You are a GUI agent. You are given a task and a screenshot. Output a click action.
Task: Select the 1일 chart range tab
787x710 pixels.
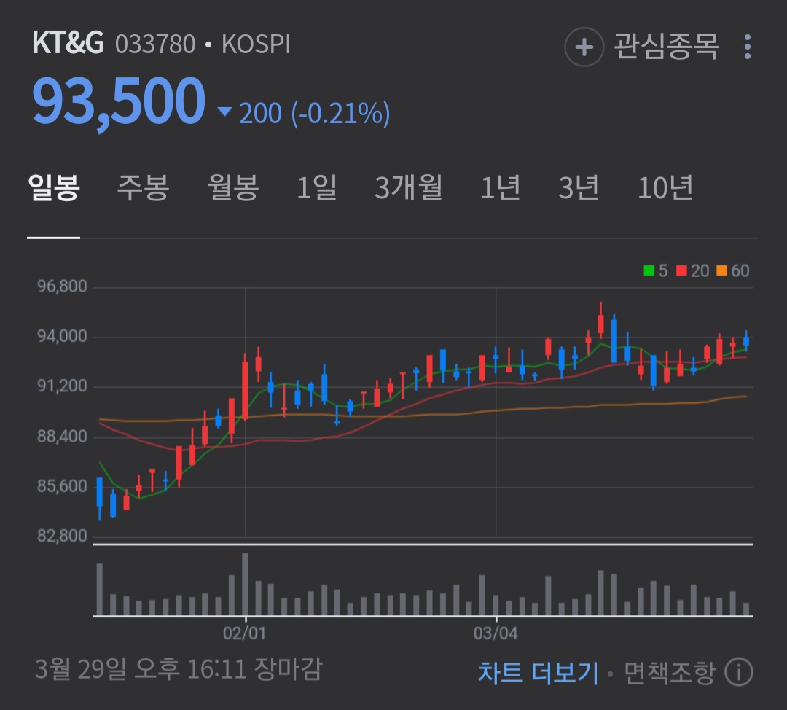317,188
